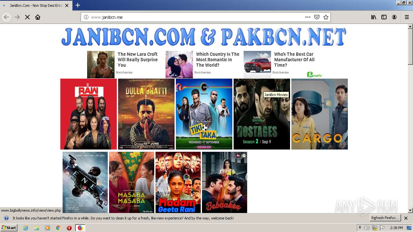Show site information icon in address bar
The width and height of the screenshot is (413, 232).
point(86,17)
